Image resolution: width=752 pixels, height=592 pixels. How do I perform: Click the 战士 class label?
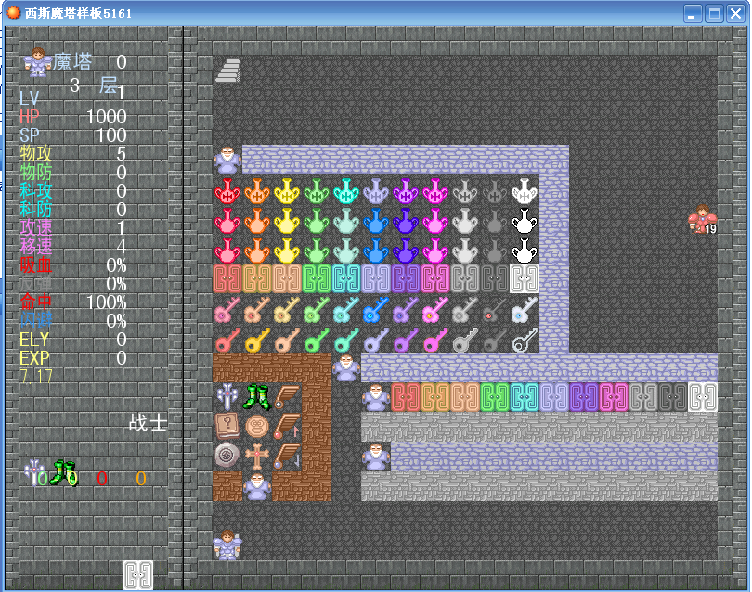tap(148, 422)
